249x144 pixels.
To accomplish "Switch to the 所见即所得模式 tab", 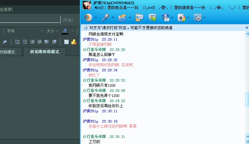I will [44, 52].
